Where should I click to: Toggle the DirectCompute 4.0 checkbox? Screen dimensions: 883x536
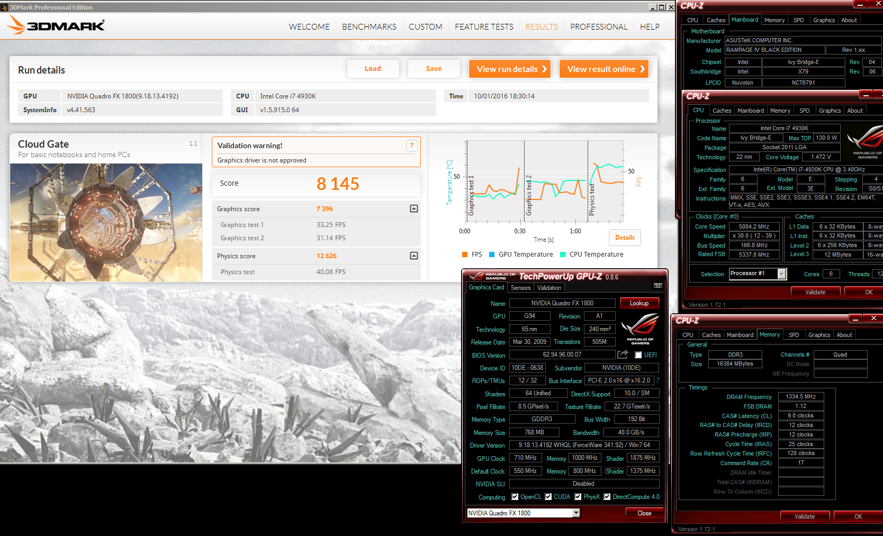coord(607,497)
